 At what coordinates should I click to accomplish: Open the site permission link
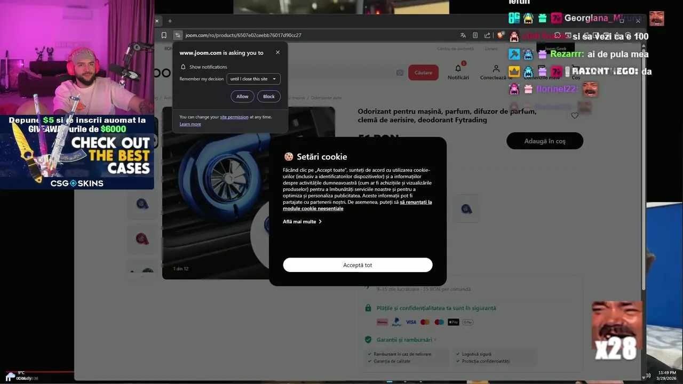coord(234,117)
